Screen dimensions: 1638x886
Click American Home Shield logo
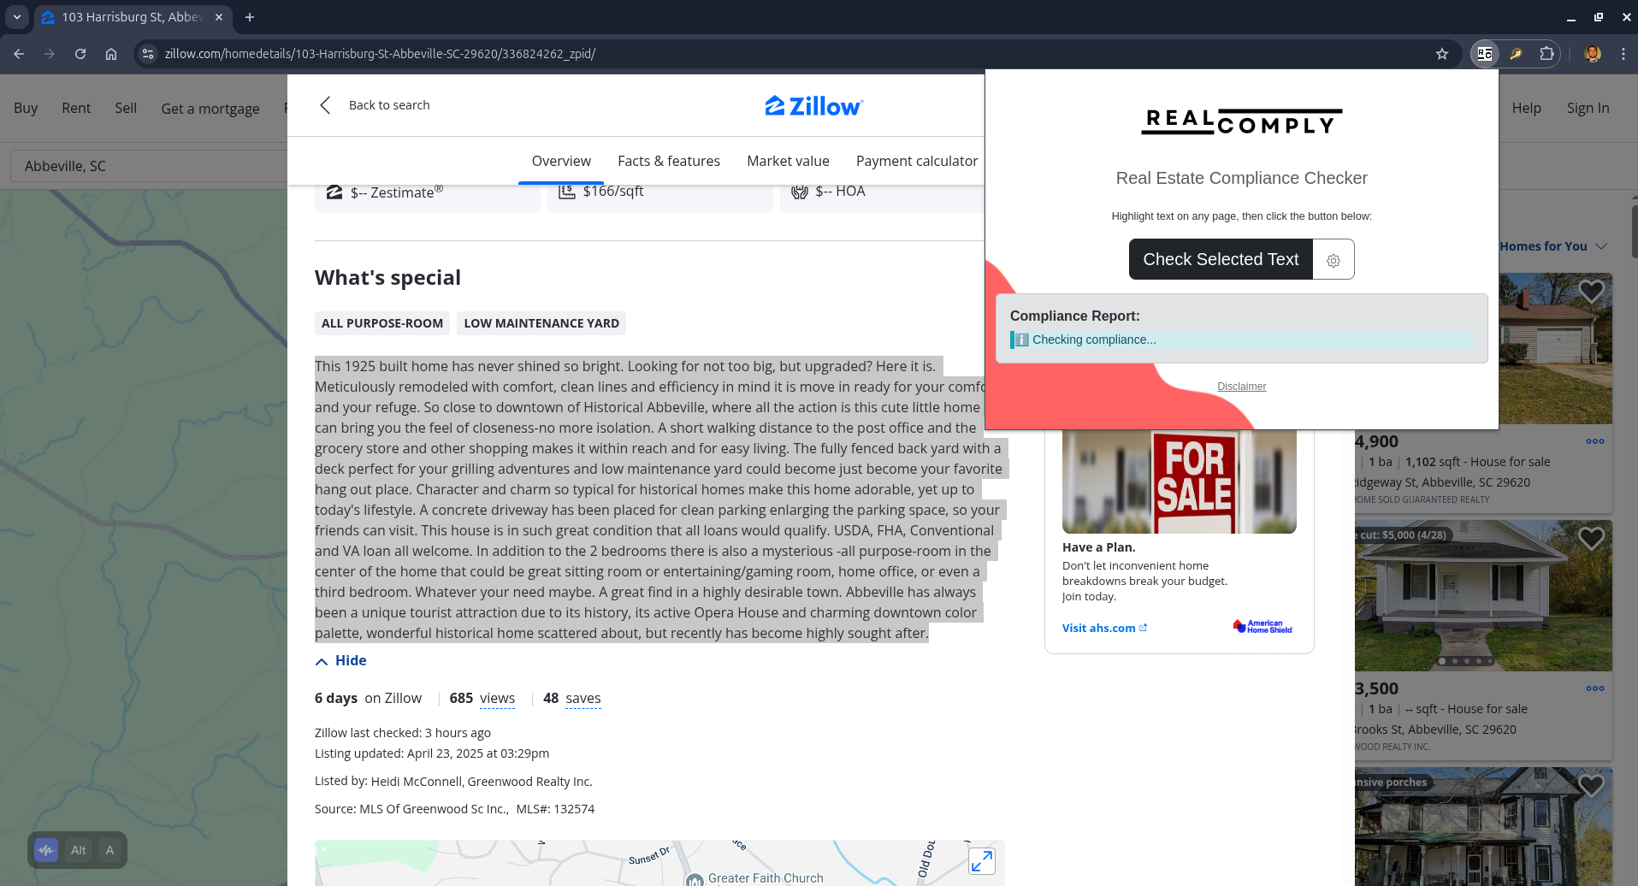[x=1263, y=626]
